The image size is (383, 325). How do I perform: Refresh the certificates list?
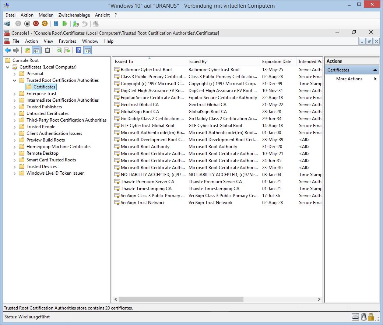(x=59, y=50)
